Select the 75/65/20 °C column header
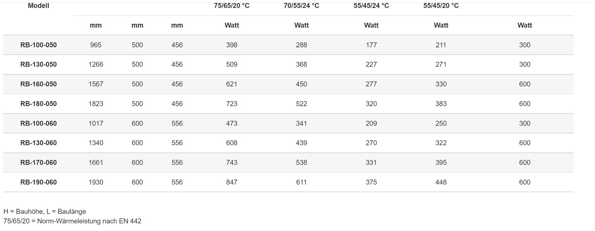Screen dimensions: 595x231 coord(232,6)
